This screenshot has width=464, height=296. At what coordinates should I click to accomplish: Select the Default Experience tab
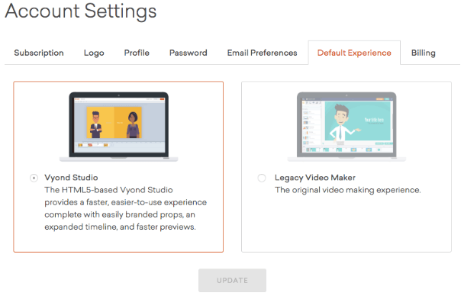coord(354,53)
